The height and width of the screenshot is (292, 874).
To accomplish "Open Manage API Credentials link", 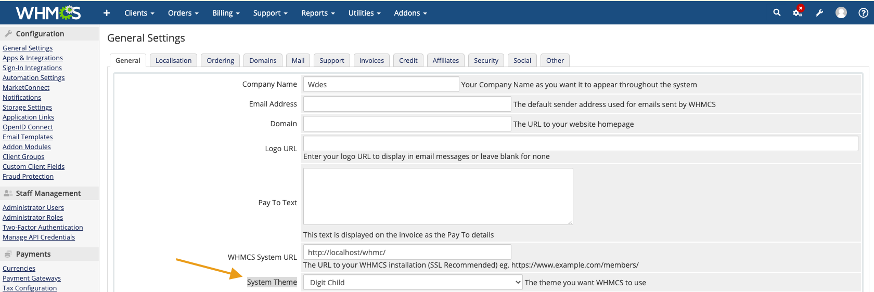I will pyautogui.click(x=38, y=237).
